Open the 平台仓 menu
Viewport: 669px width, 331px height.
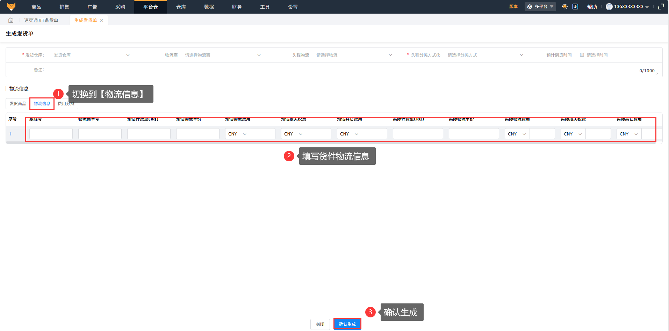pyautogui.click(x=151, y=7)
